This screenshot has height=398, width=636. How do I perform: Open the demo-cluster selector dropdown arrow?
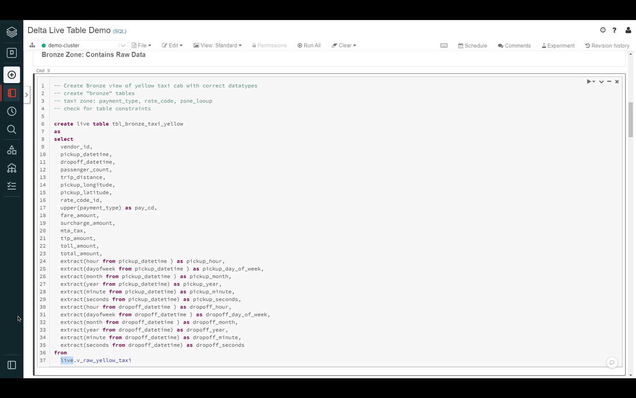tap(123, 45)
